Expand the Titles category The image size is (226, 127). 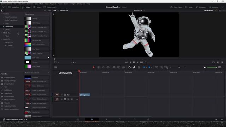(3, 23)
